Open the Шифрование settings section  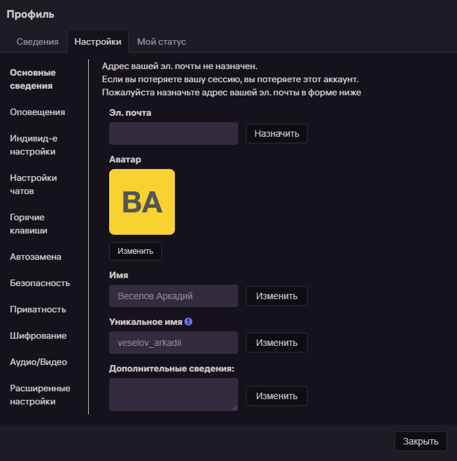[x=38, y=335]
